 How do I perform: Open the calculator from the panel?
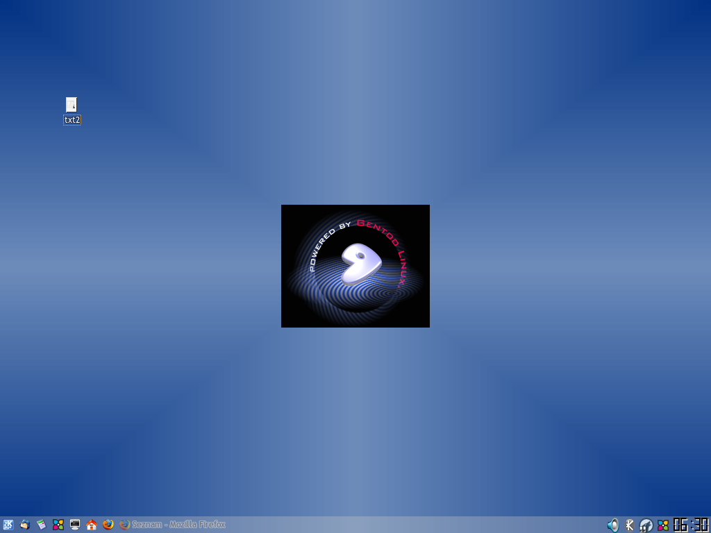pos(41,525)
